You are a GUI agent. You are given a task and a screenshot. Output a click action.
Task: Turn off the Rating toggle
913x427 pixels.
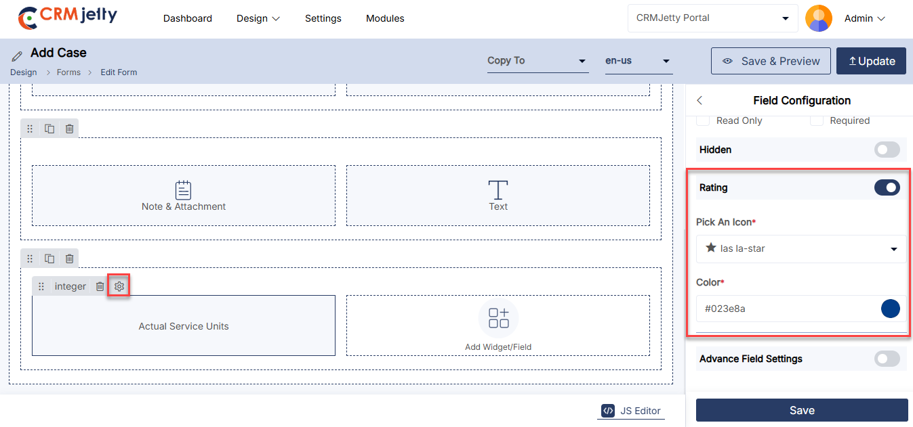point(887,187)
